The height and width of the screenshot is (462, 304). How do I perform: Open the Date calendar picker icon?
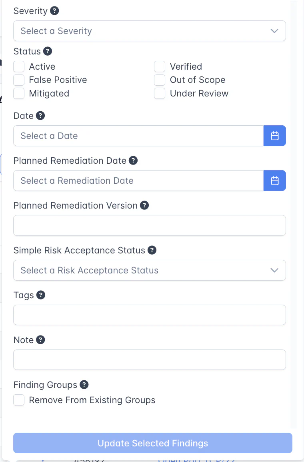click(x=274, y=136)
